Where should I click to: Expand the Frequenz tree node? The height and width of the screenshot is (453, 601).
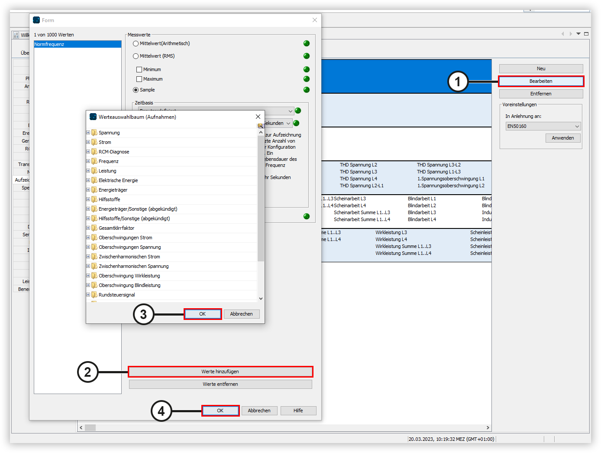pyautogui.click(x=88, y=161)
